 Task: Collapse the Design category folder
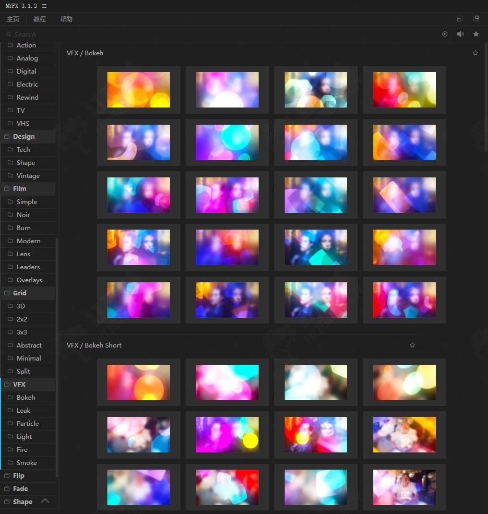28,136
